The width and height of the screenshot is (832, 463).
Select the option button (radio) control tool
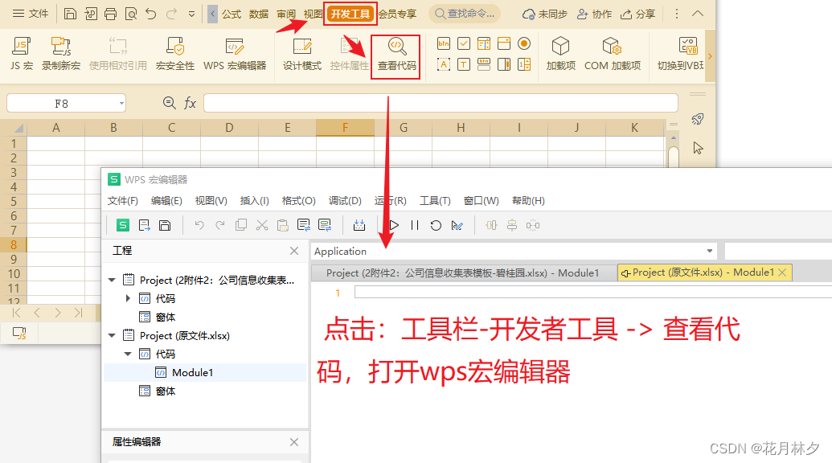pos(524,43)
